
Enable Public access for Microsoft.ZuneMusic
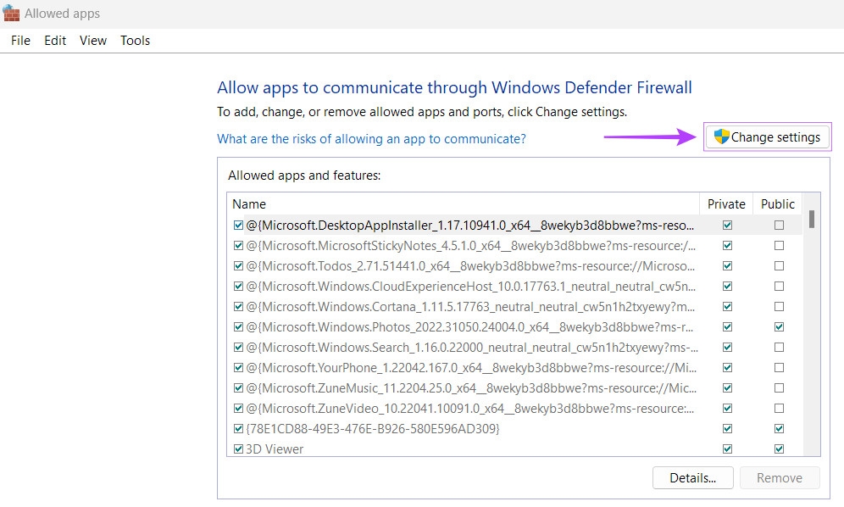pyautogui.click(x=779, y=388)
